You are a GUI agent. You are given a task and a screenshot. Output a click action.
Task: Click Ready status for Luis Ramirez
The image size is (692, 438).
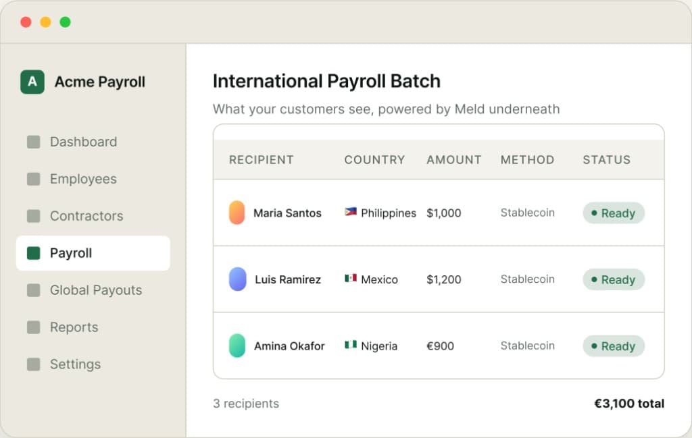pyautogui.click(x=614, y=280)
